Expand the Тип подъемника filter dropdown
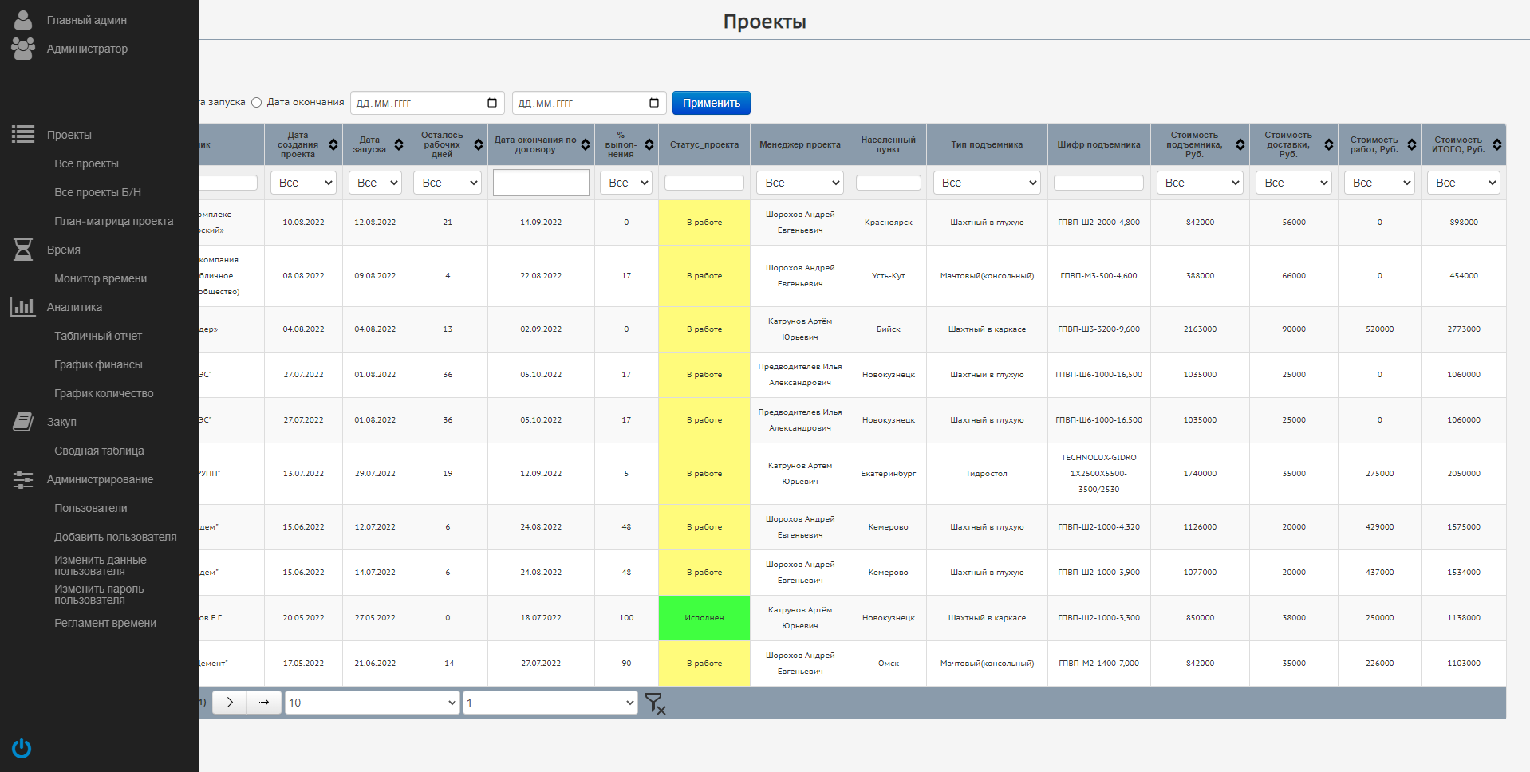The height and width of the screenshot is (772, 1530). (987, 183)
